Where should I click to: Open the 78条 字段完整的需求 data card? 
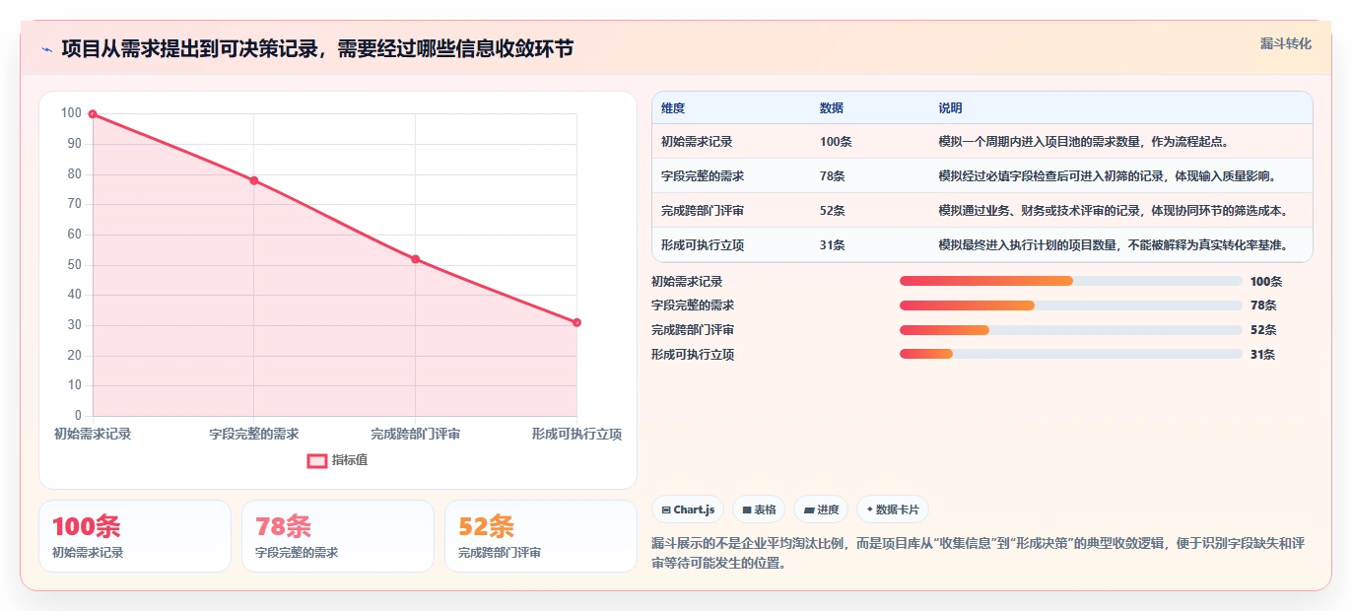pos(338,536)
